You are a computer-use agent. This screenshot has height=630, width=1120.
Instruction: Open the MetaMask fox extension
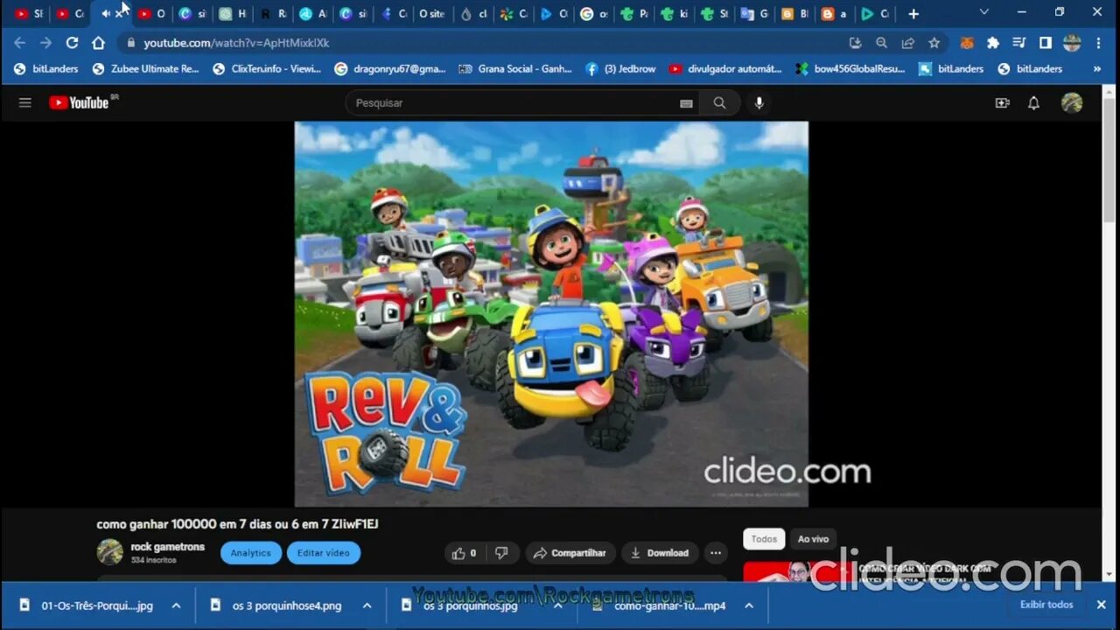click(x=967, y=43)
